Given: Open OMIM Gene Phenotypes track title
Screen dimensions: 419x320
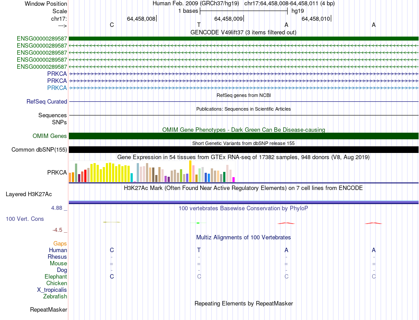Looking at the screenshot, I should (243, 130).
